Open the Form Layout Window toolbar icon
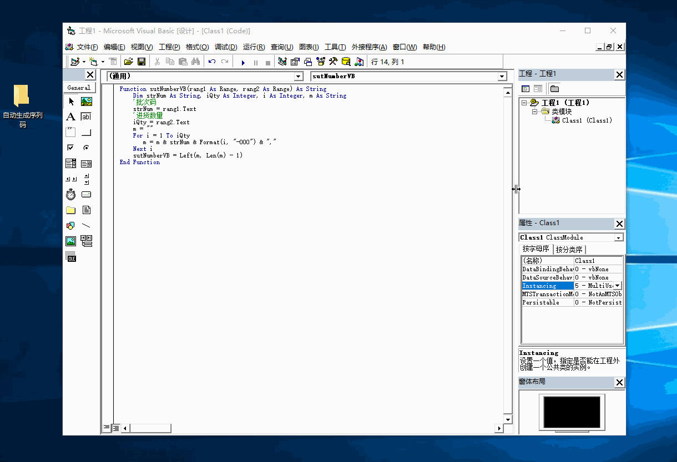677x462 pixels. 308,62
